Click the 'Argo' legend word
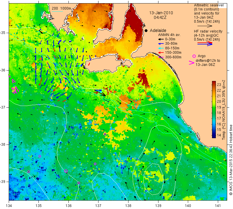 coord(202,56)
